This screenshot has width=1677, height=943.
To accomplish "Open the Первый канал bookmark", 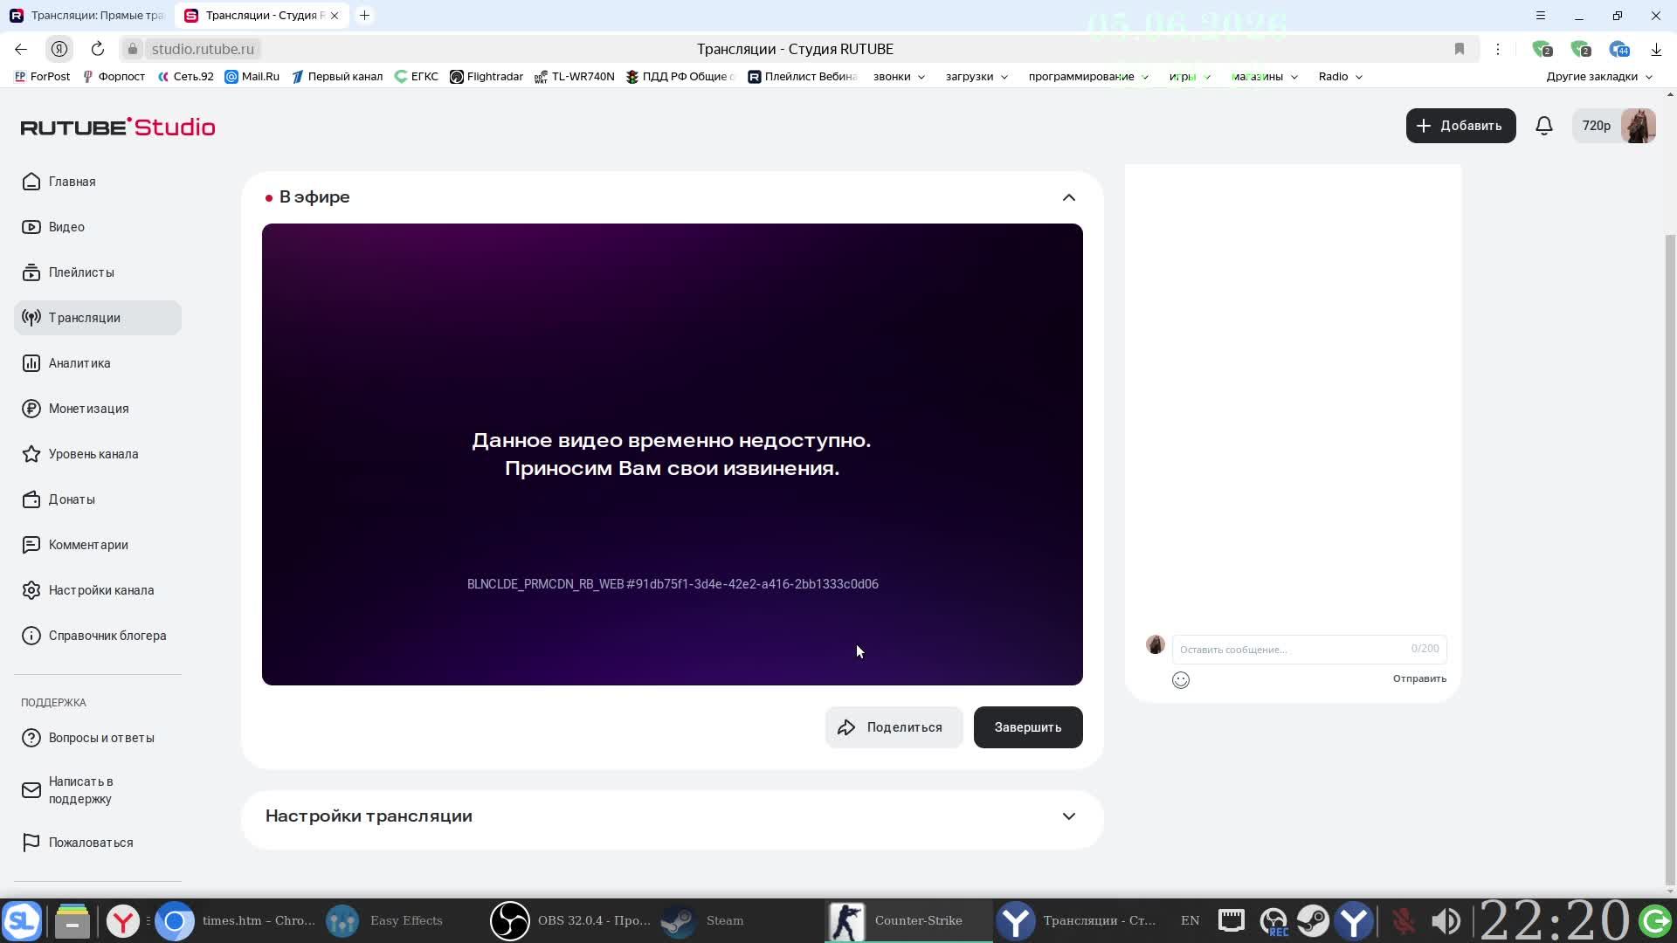I will pos(337,77).
